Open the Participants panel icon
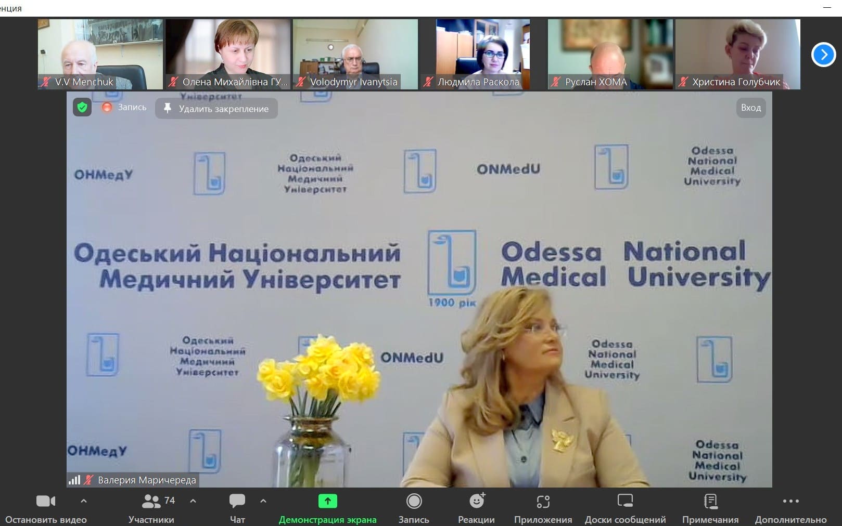The image size is (842, 526). 151,501
